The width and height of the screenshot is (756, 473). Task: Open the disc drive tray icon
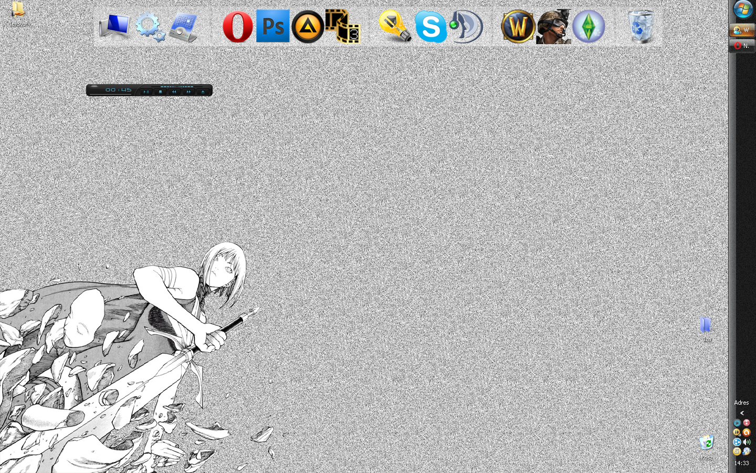click(x=747, y=451)
